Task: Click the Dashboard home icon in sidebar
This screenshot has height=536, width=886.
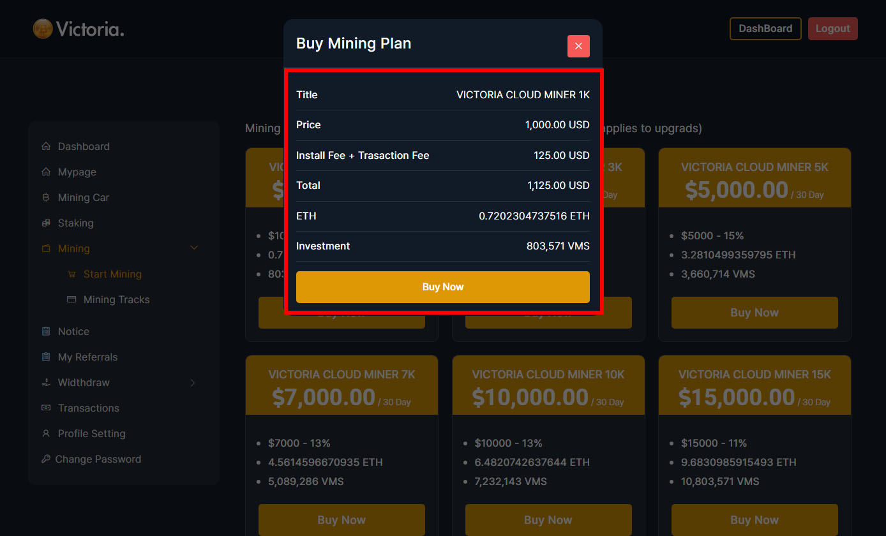Action: 46,147
